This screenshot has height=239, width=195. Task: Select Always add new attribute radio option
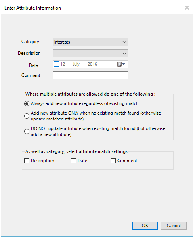pyautogui.click(x=27, y=104)
